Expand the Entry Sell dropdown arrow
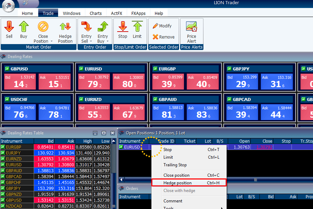This screenshot has width=313, height=209. (91, 41)
